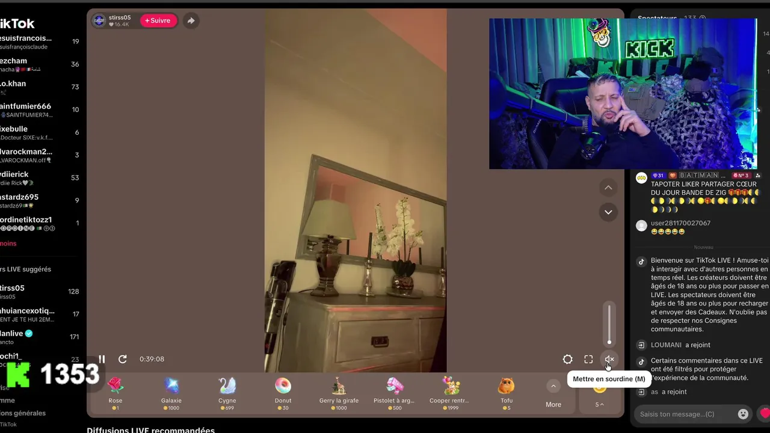Screen dimensions: 770x433
Task: Send a Tofu gift
Action: [x=507, y=394]
